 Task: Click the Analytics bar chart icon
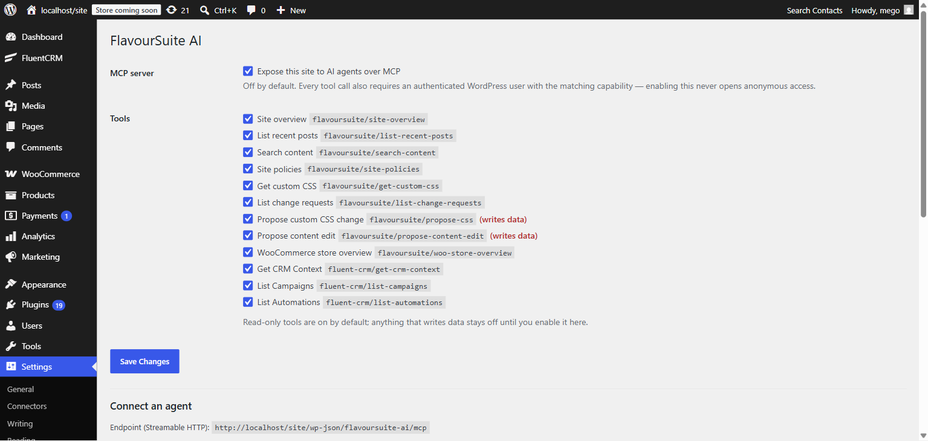coord(11,236)
